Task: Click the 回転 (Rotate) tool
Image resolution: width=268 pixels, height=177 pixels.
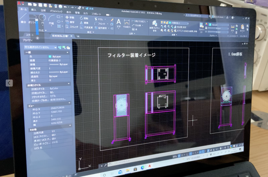Action: (84, 18)
